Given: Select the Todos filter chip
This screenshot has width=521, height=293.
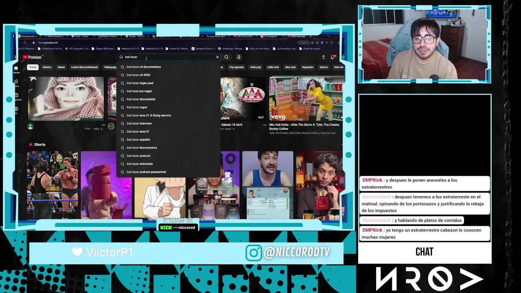Looking at the screenshot, I should pos(33,67).
